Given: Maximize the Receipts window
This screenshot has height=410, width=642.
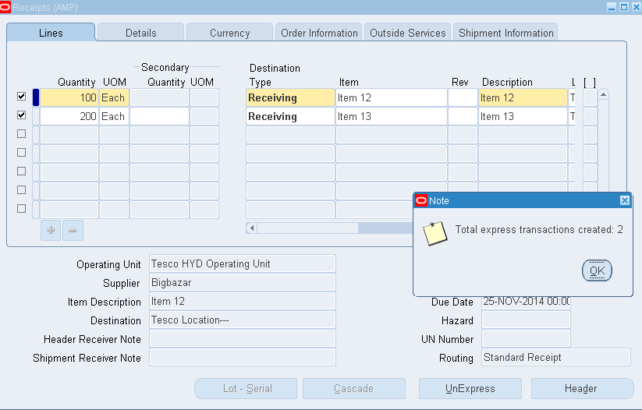Looking at the screenshot, I should pyautogui.click(x=624, y=7).
